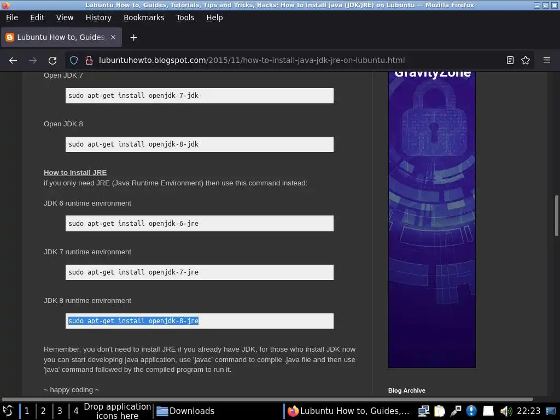Click the JDK 6 runtime environment label
Screen dimensions: 560x420
coord(87,203)
